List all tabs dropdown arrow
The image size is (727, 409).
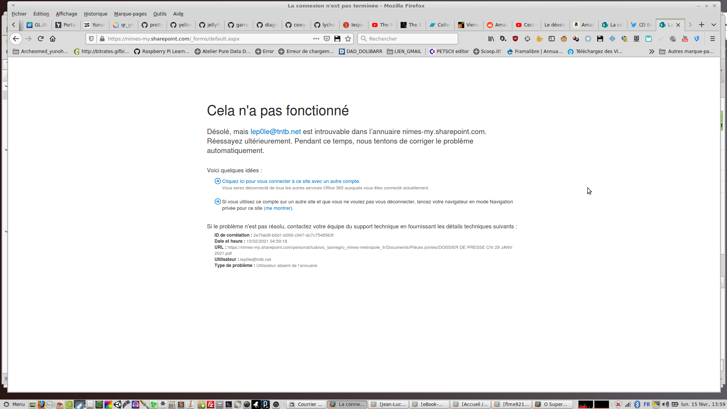click(x=713, y=25)
